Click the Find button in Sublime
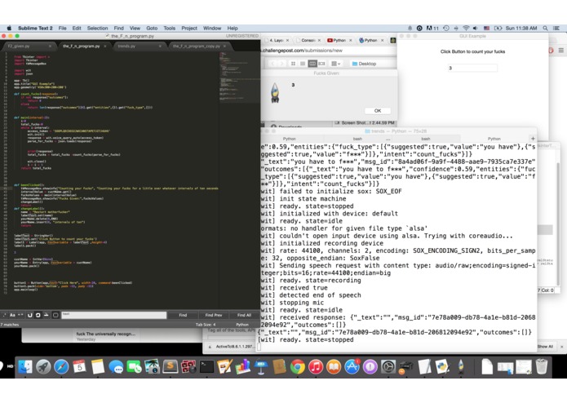This screenshot has width=567, height=403. [183, 315]
